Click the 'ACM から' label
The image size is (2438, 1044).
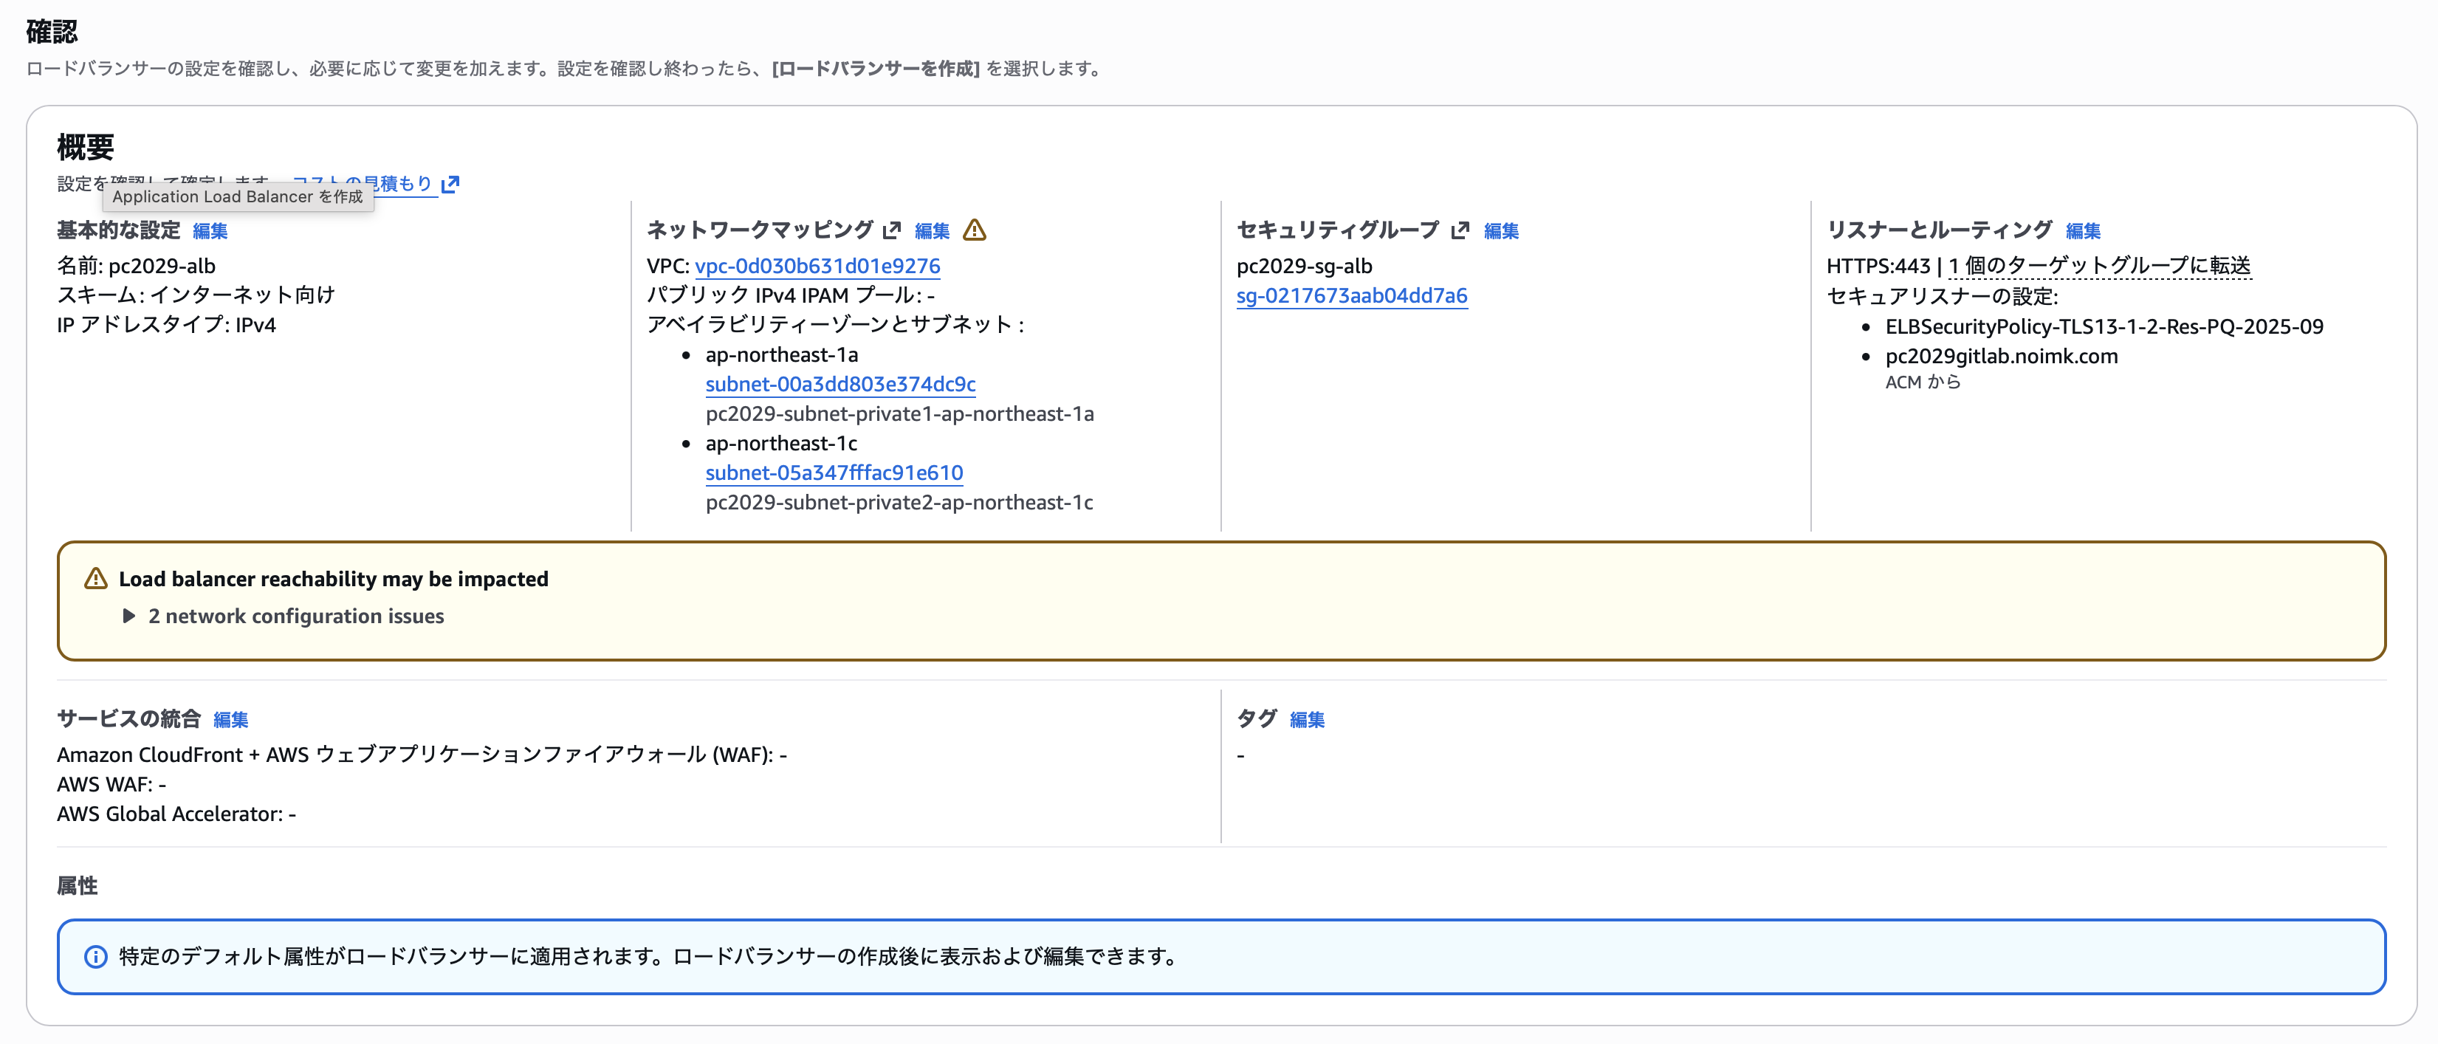click(x=1923, y=382)
